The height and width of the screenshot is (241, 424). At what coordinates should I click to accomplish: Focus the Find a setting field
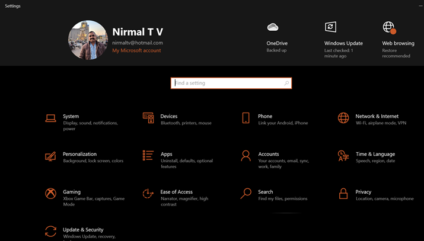[231, 83]
